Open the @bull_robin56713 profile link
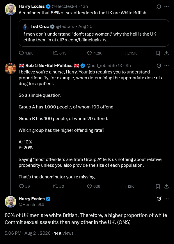 click(104, 66)
